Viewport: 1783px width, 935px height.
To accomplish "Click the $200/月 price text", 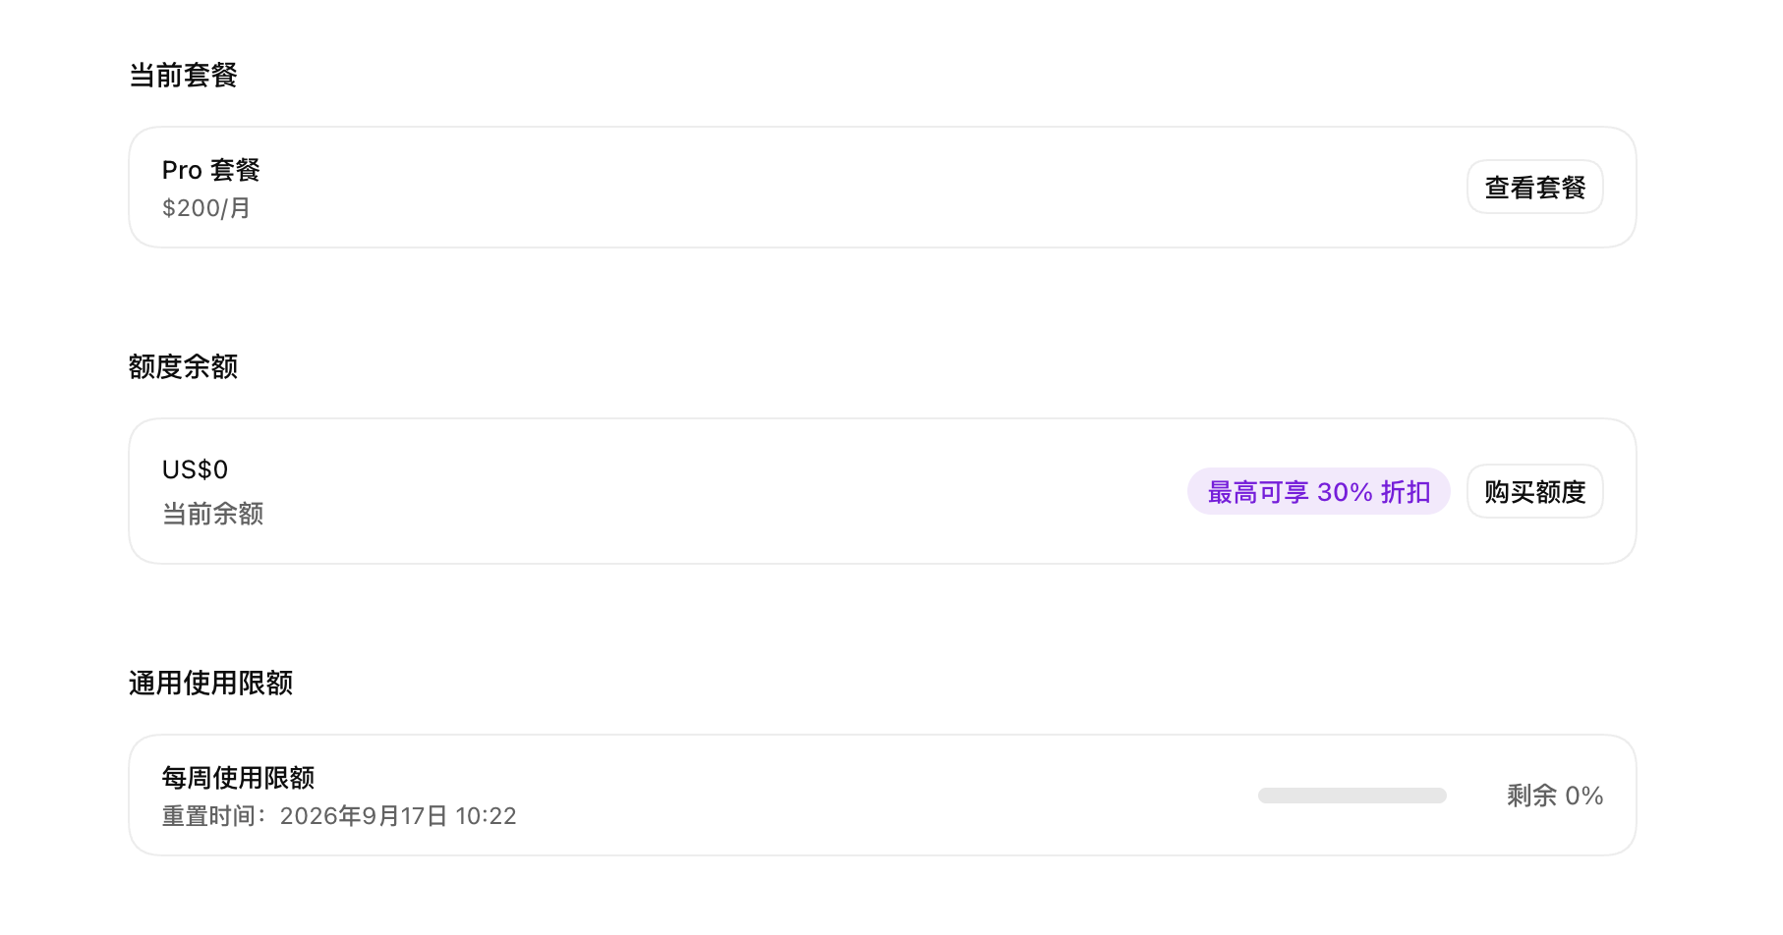I will click(x=206, y=208).
